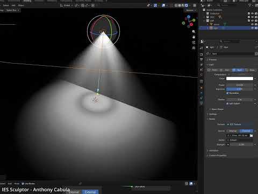Toggle exclude checkbox on Collection row
The height and width of the screenshot is (194, 258).
point(249,13)
